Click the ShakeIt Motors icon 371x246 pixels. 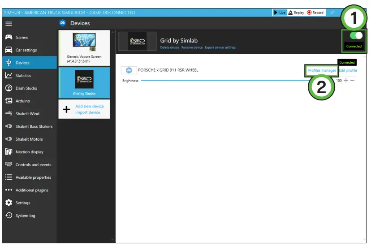point(9,139)
